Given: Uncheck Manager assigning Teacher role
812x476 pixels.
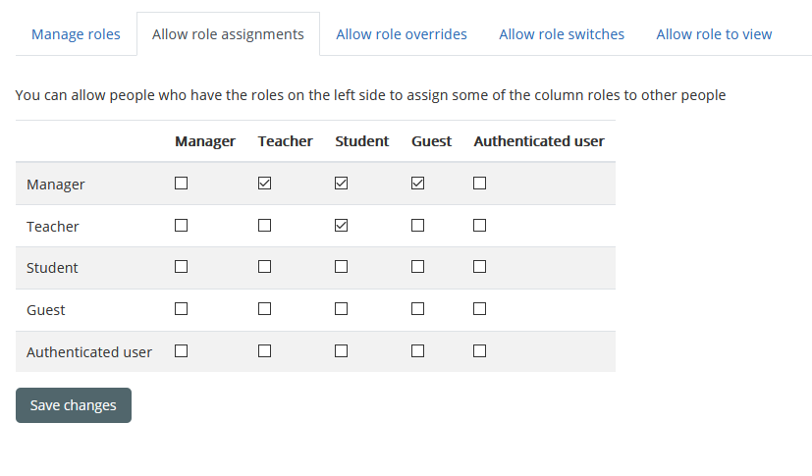Looking at the screenshot, I should coord(264,184).
